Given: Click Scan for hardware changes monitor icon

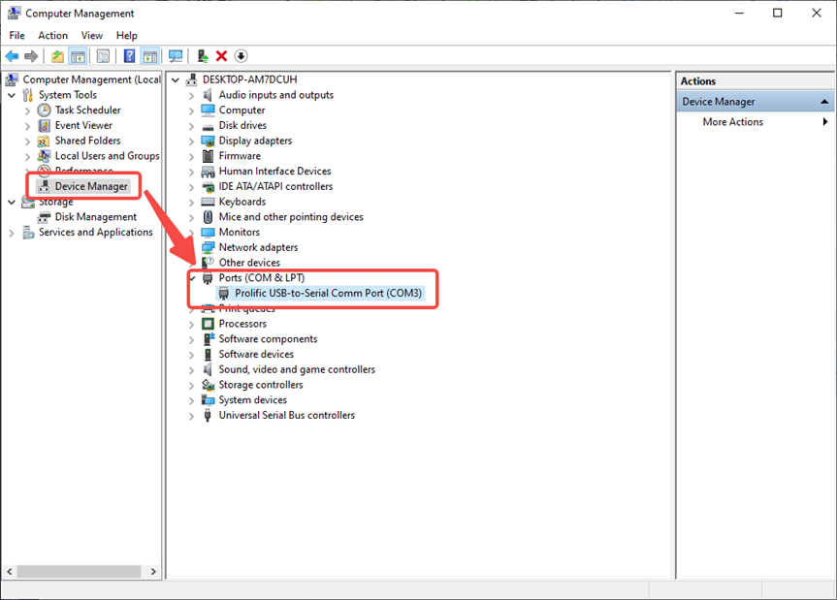Looking at the screenshot, I should (176, 56).
